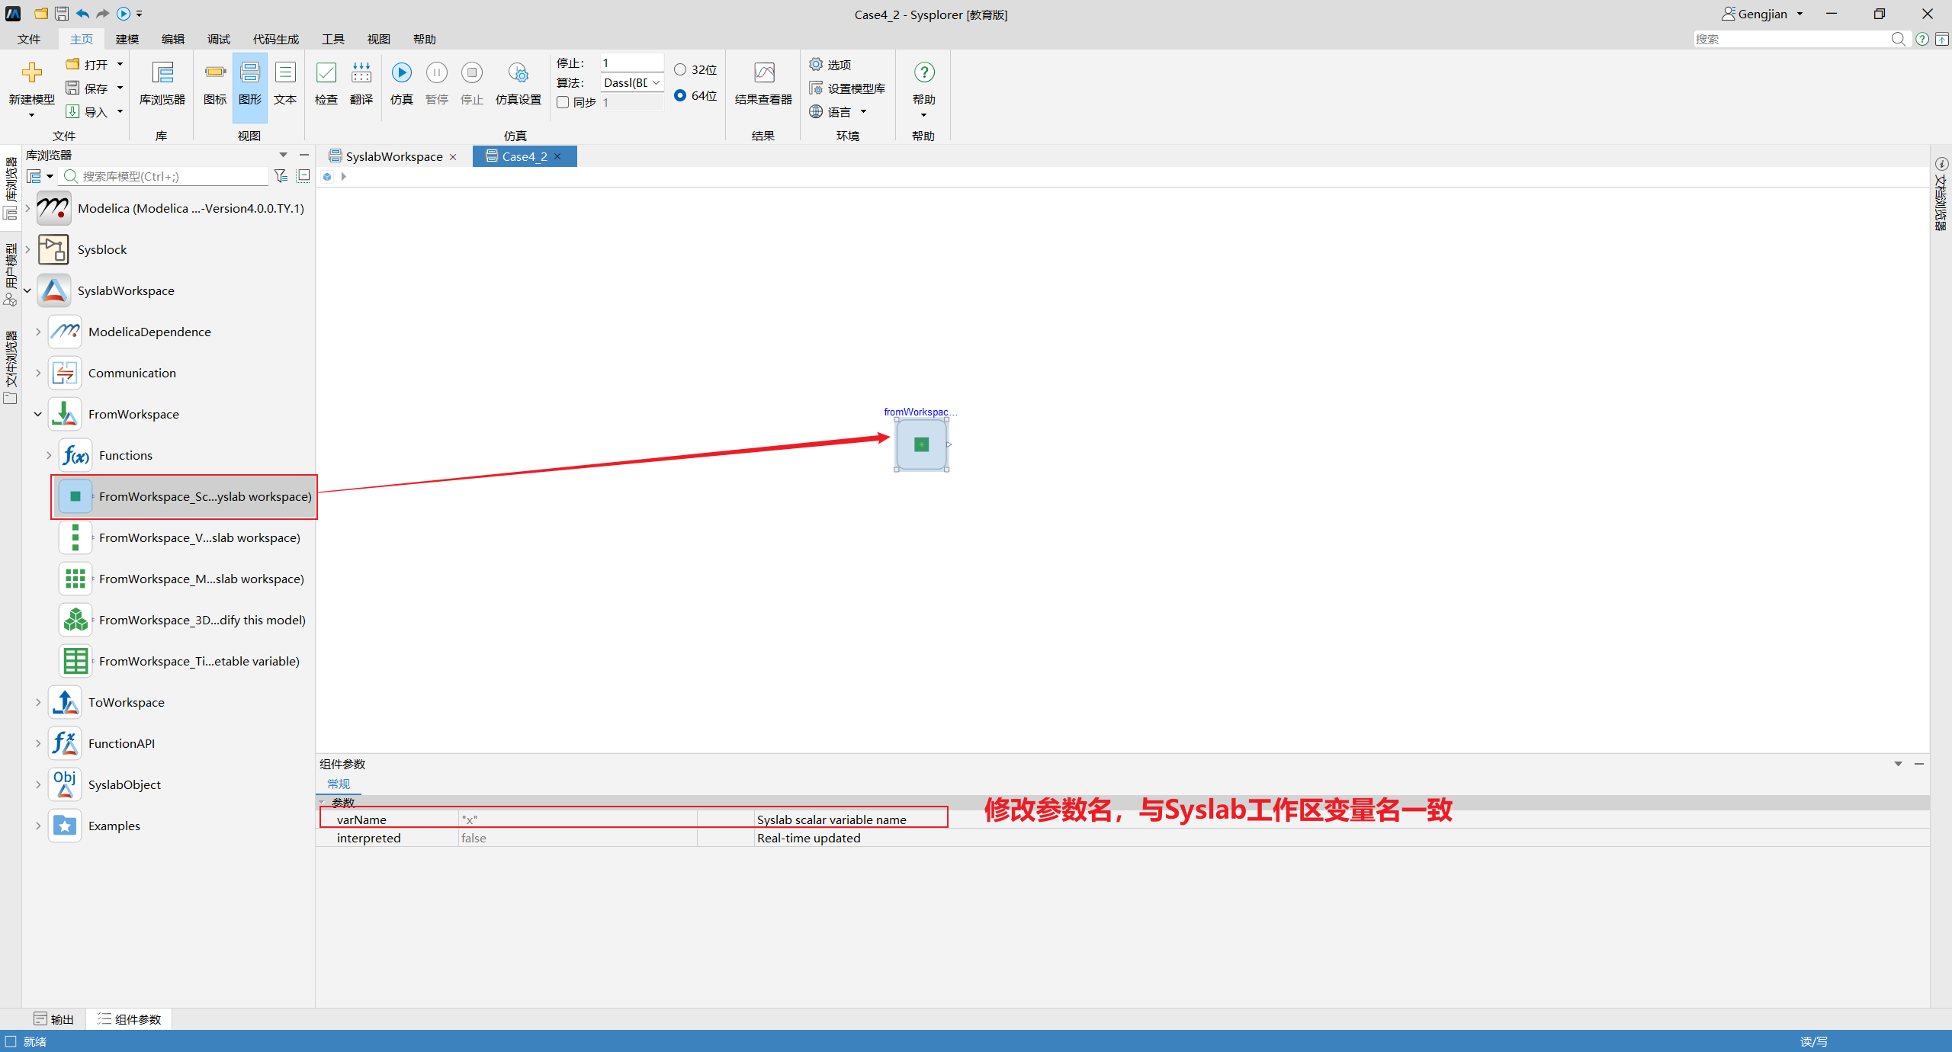Run model Check (检查)
1952x1052 pixels.
[x=326, y=72]
